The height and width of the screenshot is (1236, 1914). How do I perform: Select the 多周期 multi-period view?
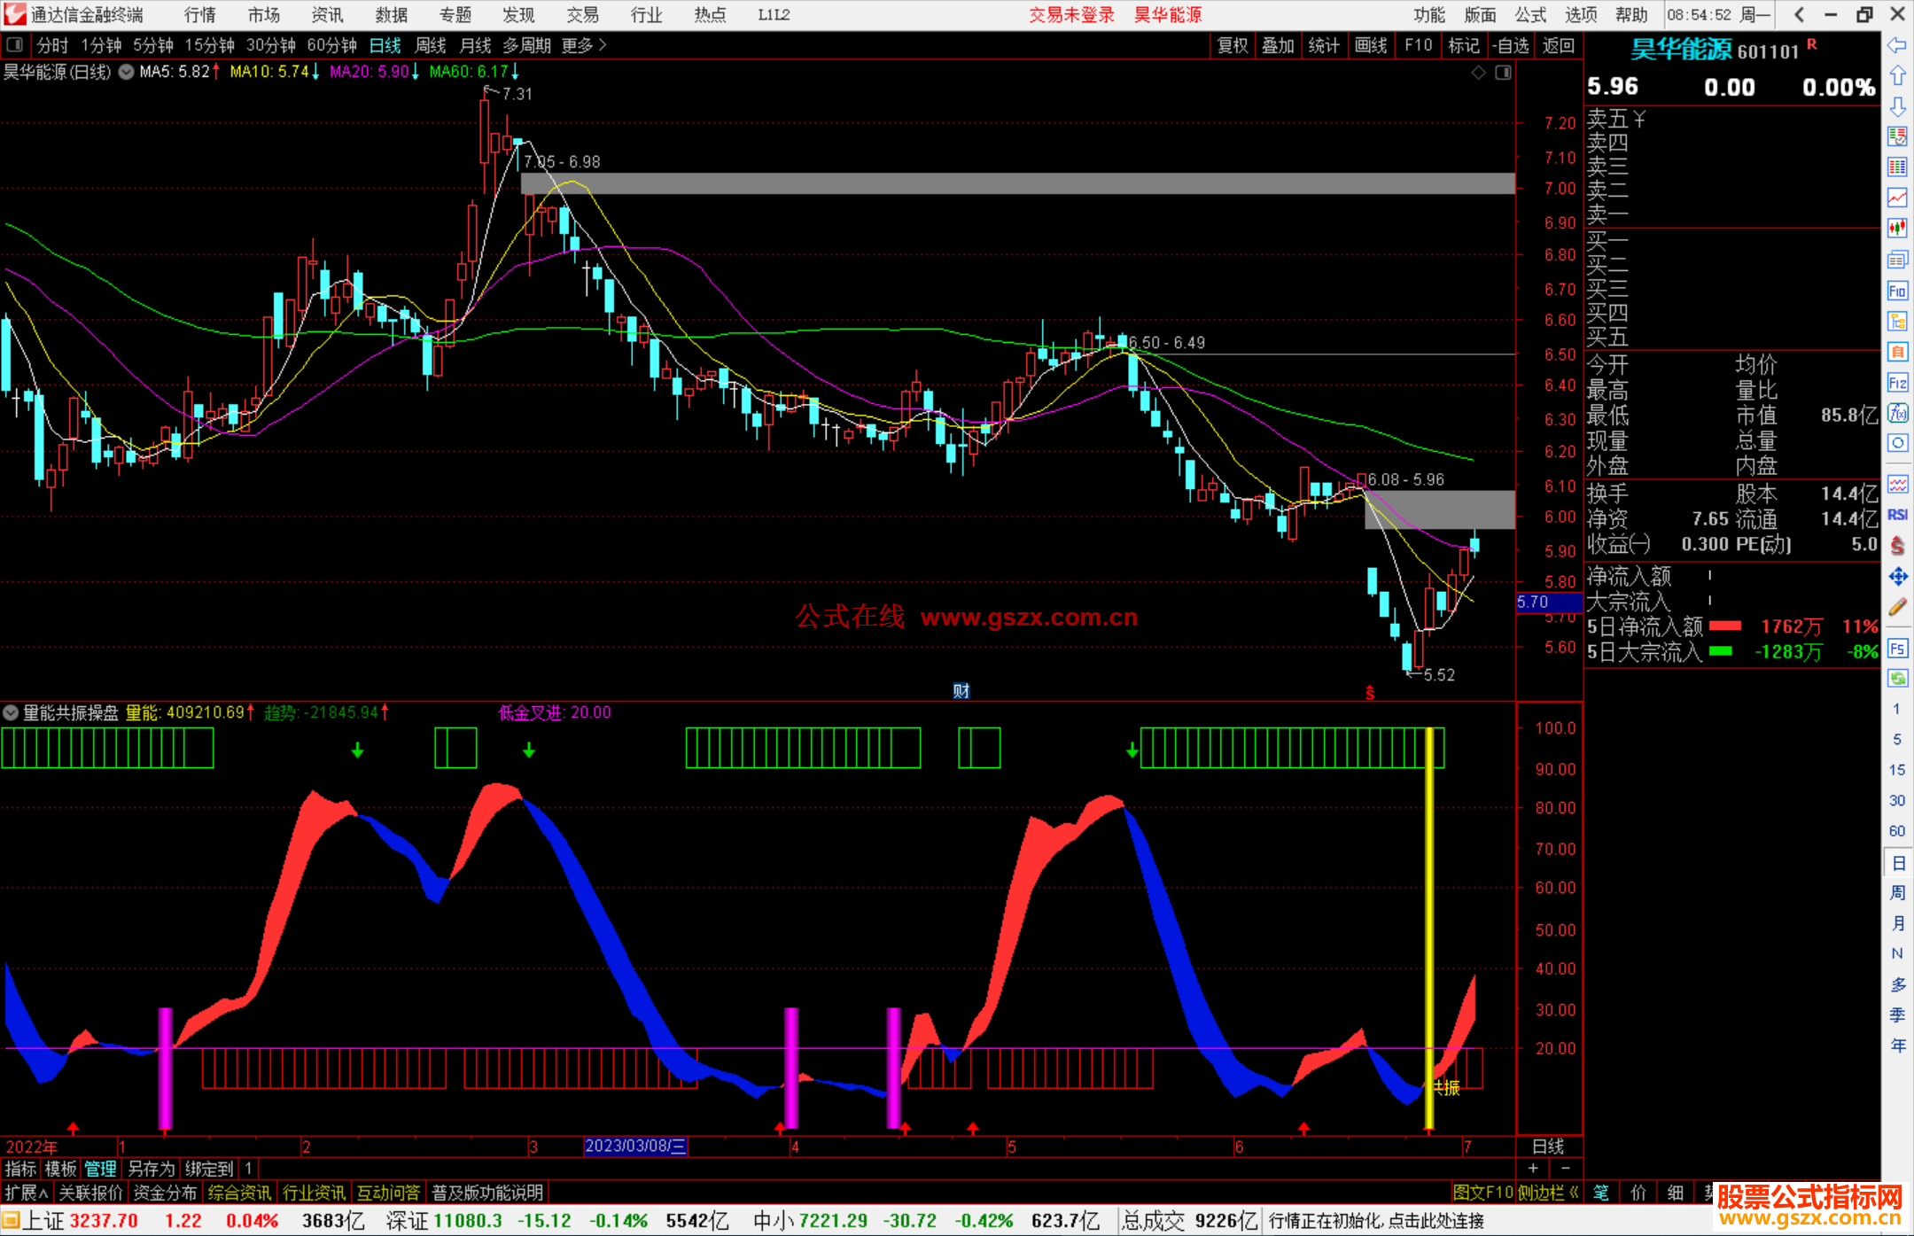526,45
